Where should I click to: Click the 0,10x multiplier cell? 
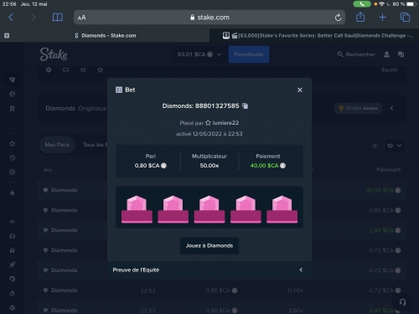(x=295, y=291)
